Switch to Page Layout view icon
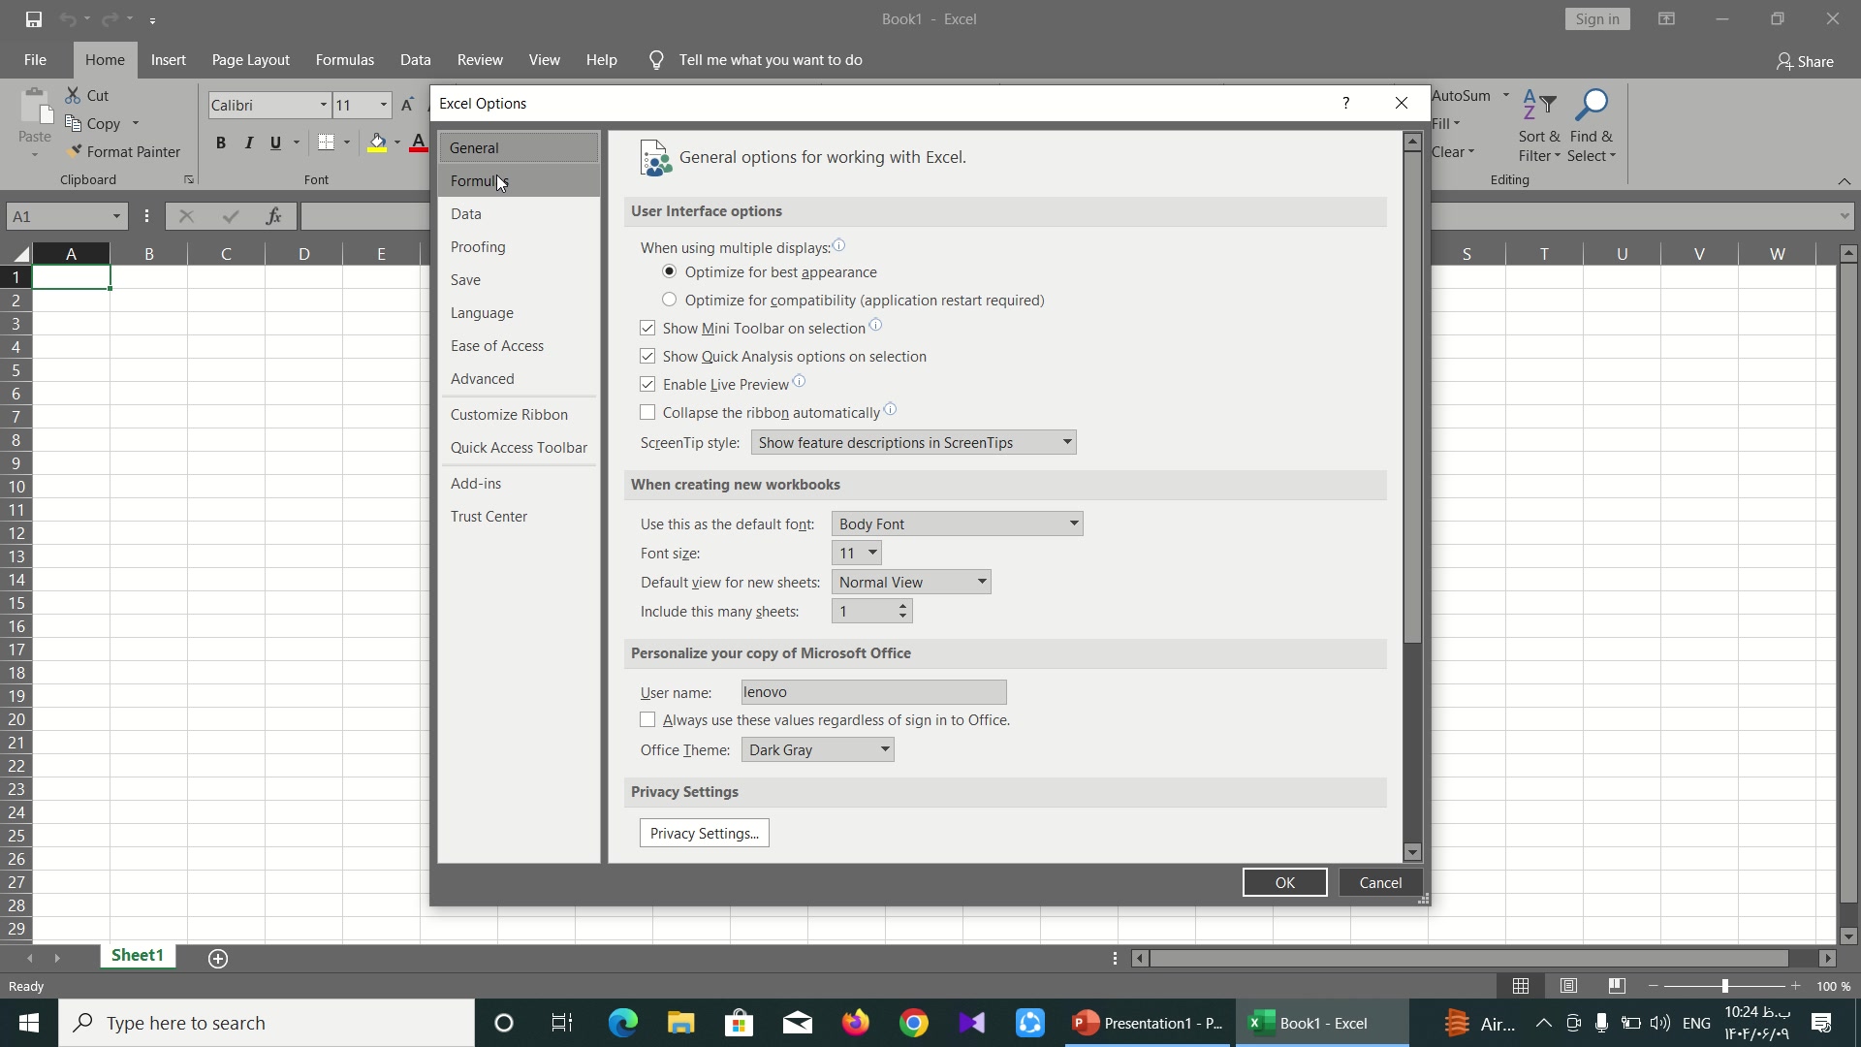Viewport: 1861px width, 1047px height. (x=1568, y=986)
